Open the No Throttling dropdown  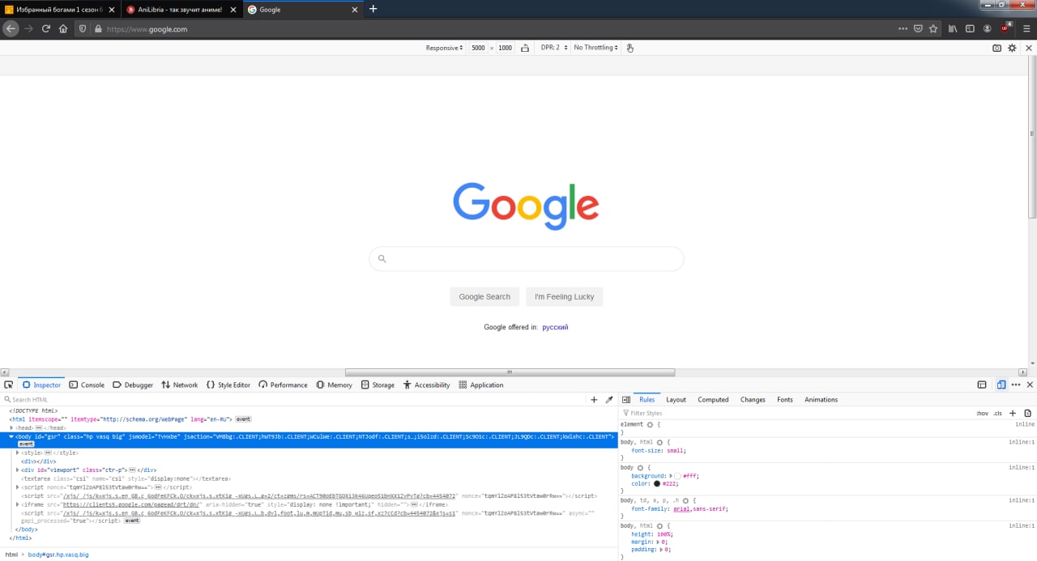pos(595,48)
